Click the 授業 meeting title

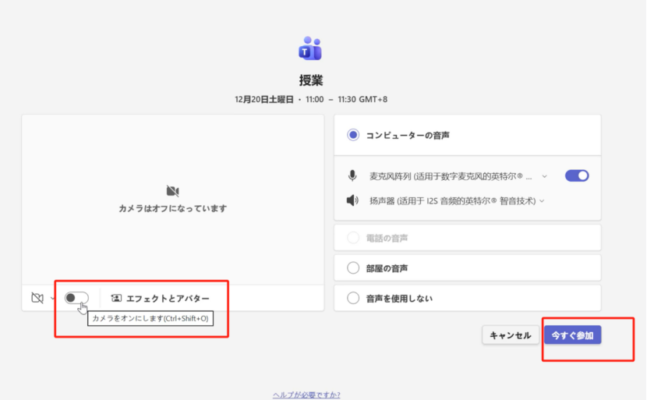[310, 80]
